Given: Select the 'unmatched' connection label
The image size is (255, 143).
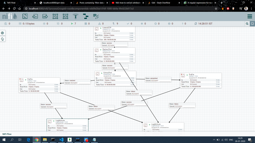Looking at the screenshot, I should pyautogui.click(x=158, y=79).
